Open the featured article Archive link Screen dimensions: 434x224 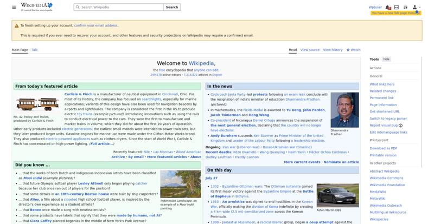[x=118, y=157]
